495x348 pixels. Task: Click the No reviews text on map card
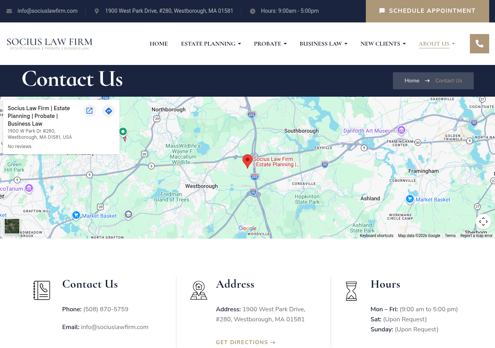click(x=19, y=147)
